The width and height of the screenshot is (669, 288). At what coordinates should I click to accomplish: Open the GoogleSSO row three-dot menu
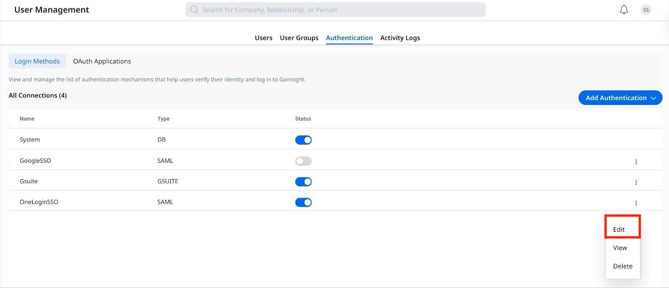636,162
